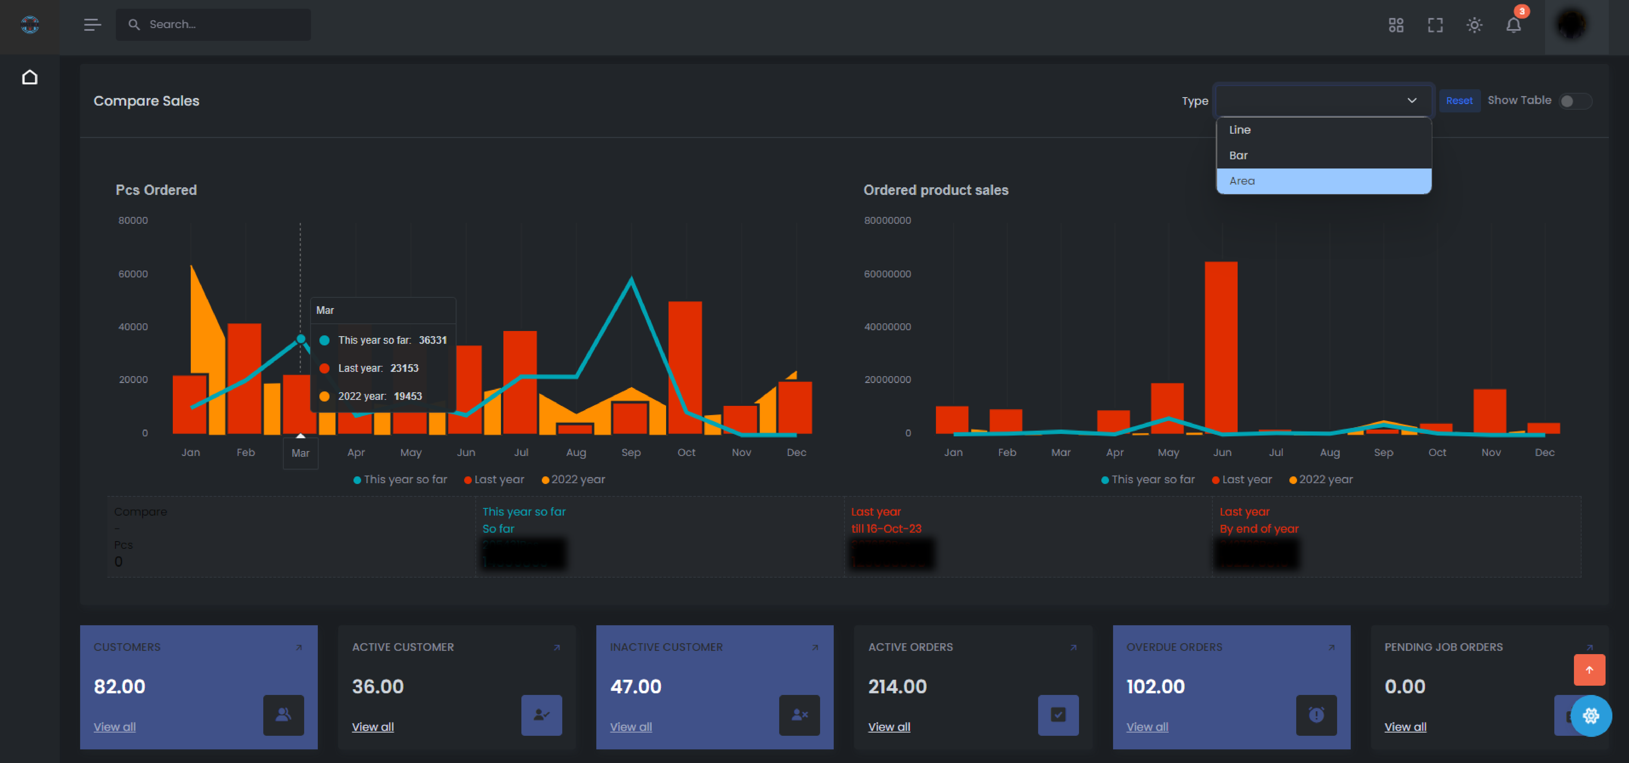Click the Search input field

tap(213, 24)
